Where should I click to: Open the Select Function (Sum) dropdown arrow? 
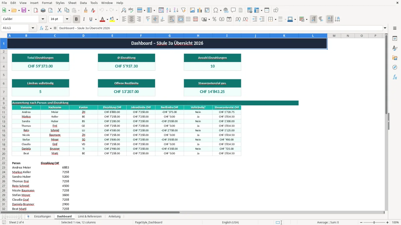pyautogui.click(x=50, y=28)
